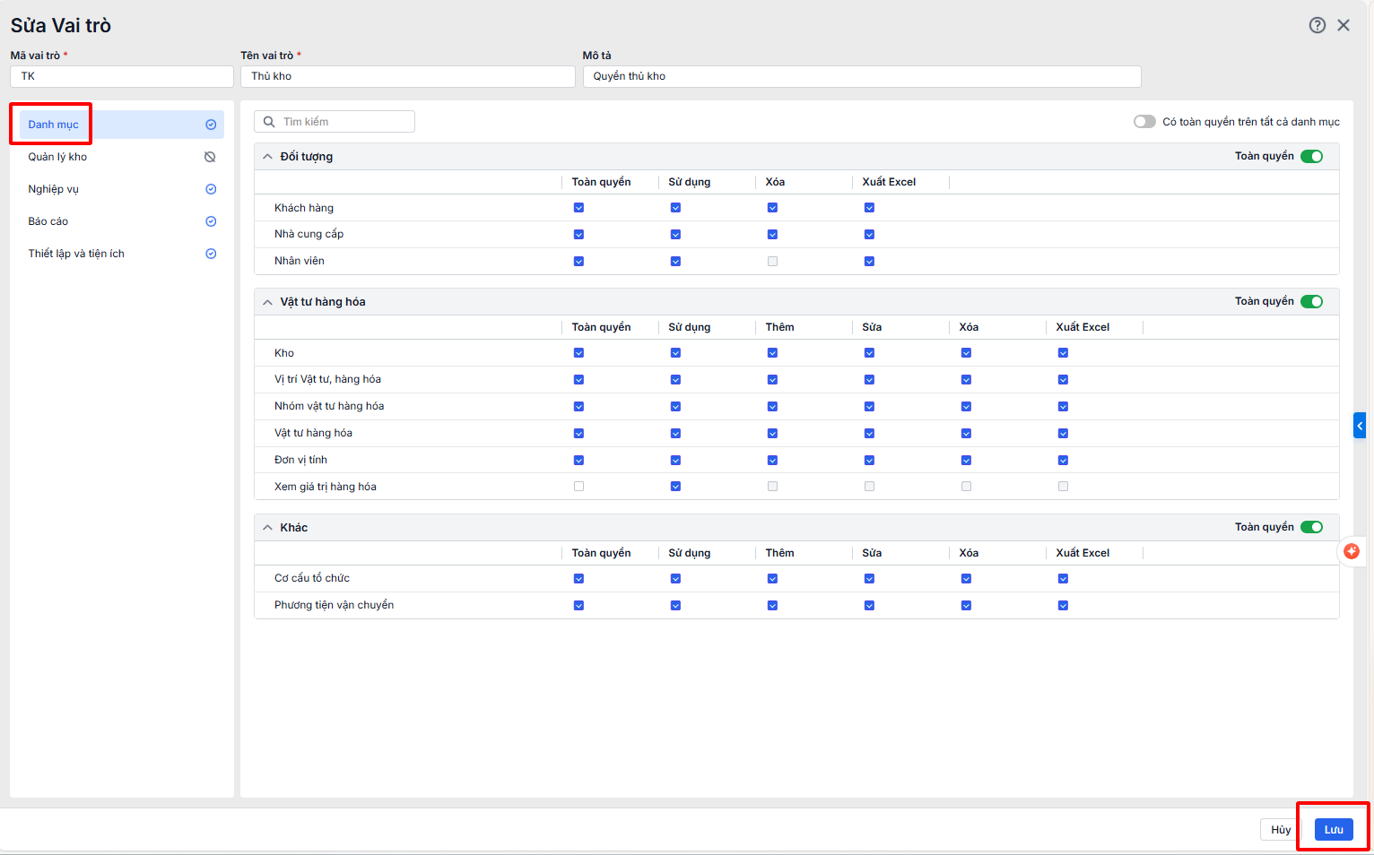Click the Mô tả description field
The height and width of the screenshot is (855, 1374).
(x=861, y=76)
